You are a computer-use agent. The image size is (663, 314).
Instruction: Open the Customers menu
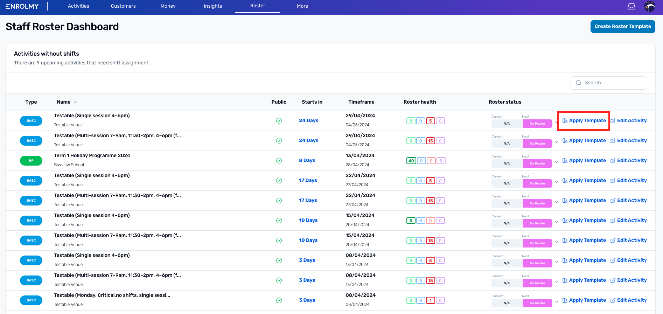point(123,6)
